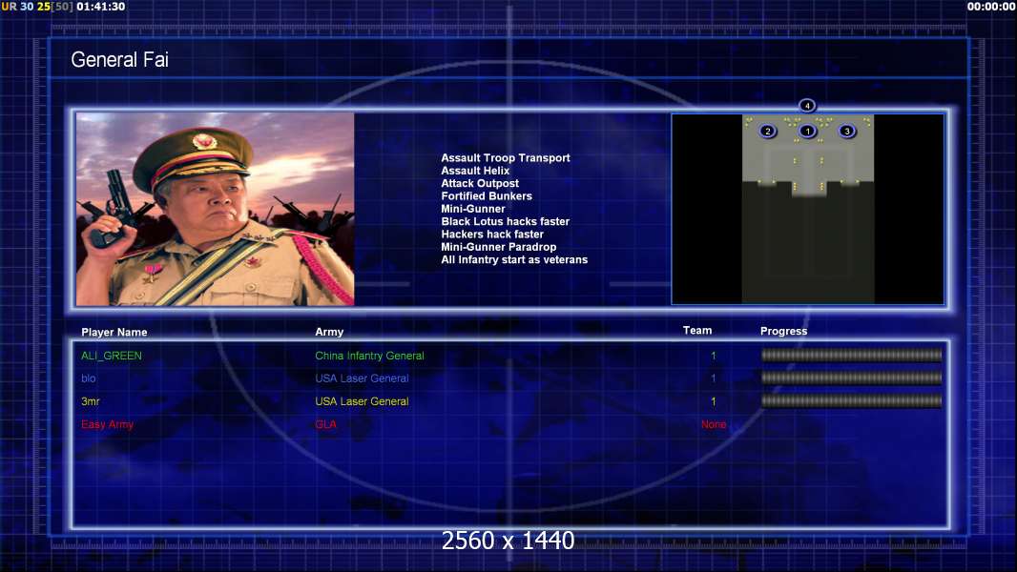Click start position marker 1 on minimap
The image size is (1017, 572).
[x=807, y=131]
